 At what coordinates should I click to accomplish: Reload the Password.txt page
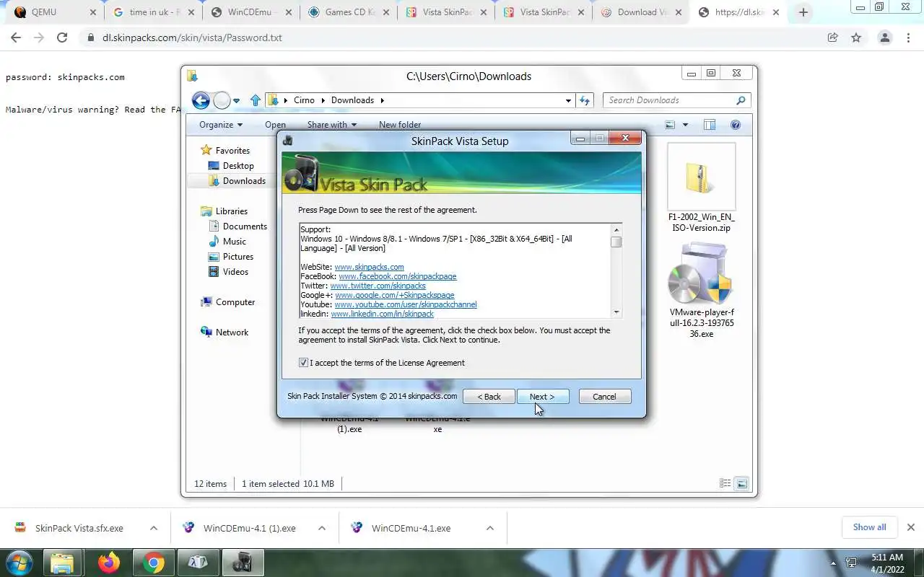coord(62,38)
